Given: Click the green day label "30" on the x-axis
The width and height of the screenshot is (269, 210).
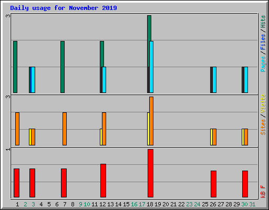Looking at the screenshot, I should tap(244, 204).
